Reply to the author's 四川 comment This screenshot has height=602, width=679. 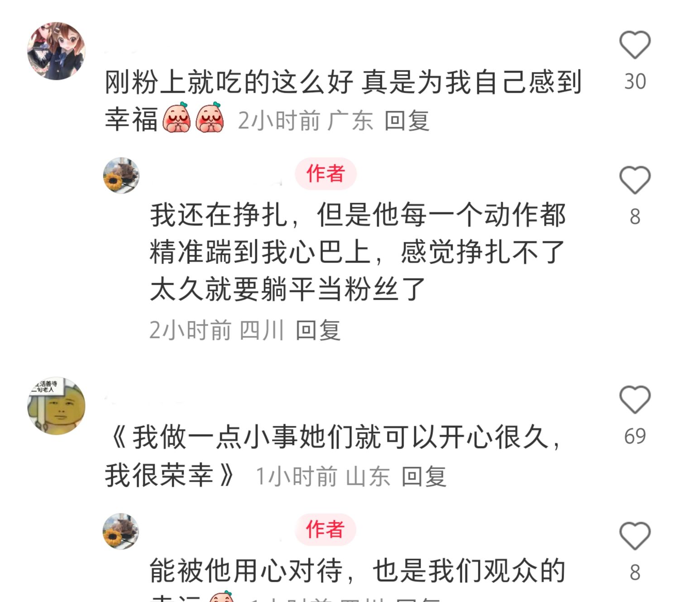[318, 330]
